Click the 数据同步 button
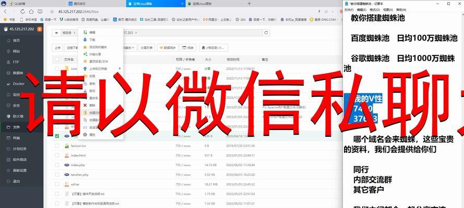The width and height of the screenshot is (464, 208). pos(168,47)
